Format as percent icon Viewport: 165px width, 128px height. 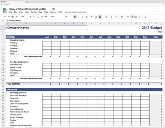34,17
